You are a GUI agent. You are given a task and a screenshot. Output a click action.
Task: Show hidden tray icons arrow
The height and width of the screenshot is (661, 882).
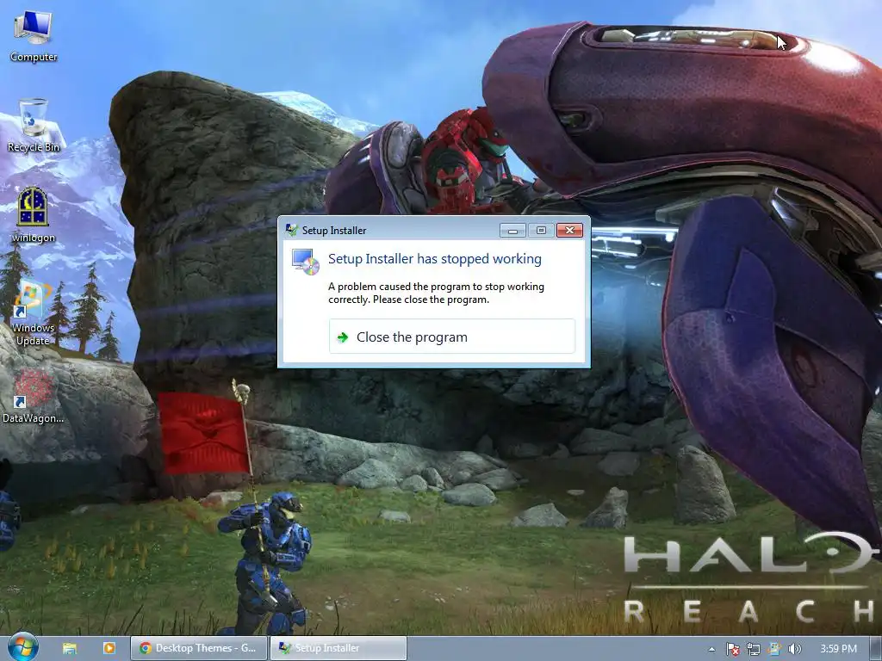[711, 649]
